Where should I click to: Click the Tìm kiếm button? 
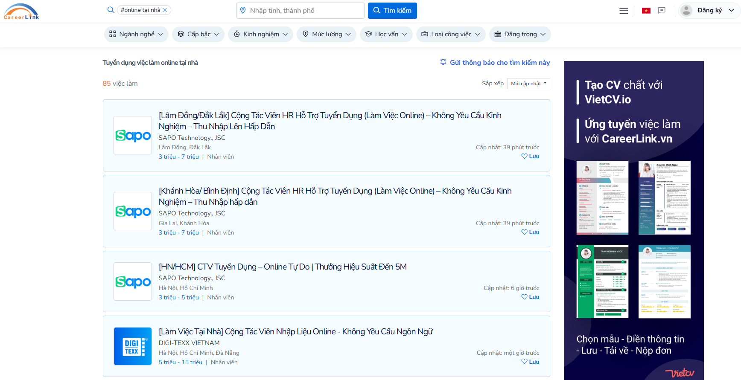392,11
